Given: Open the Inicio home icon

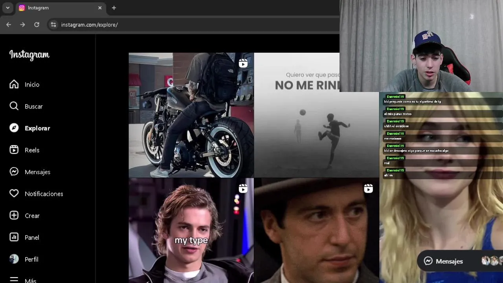Looking at the screenshot, I should [14, 85].
